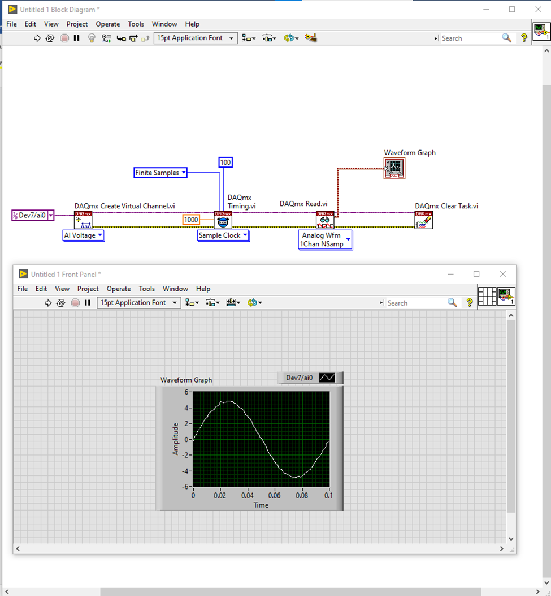Open Align Objects dropdown in Block Diagram
The height and width of the screenshot is (596, 551).
tap(249, 38)
